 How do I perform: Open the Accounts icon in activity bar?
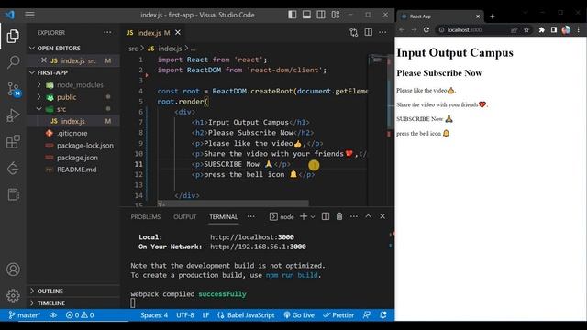point(13,269)
